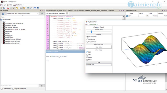Clear the console with the broom icon
Screen dimensions: 167x93
click(x=17, y=8)
